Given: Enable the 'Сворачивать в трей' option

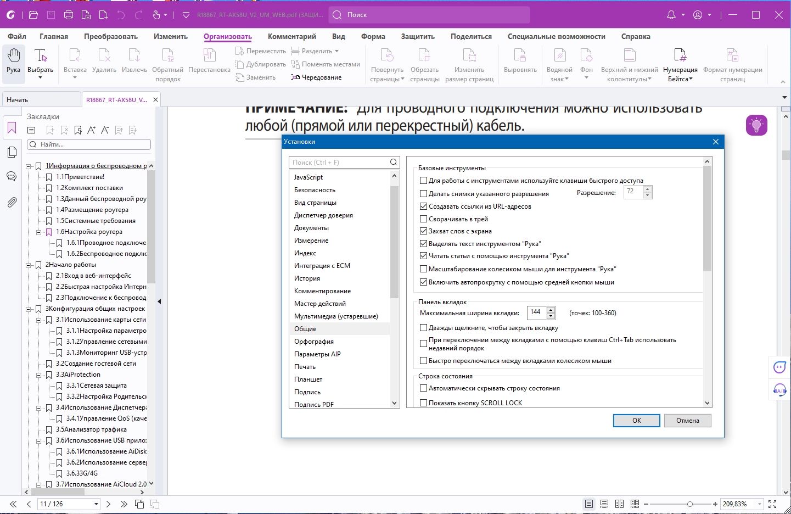Looking at the screenshot, I should tap(423, 219).
